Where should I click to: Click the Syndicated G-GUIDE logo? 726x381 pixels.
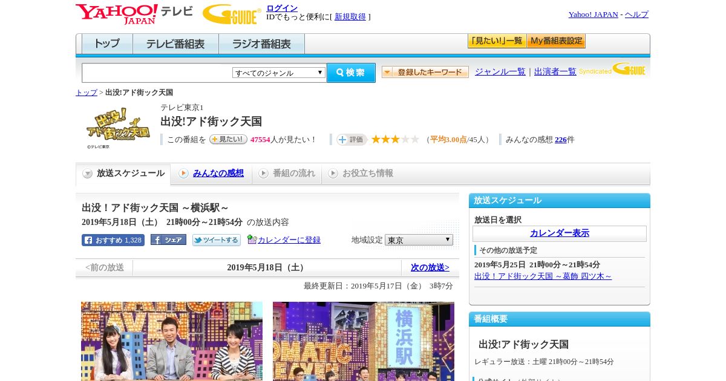[x=612, y=69]
